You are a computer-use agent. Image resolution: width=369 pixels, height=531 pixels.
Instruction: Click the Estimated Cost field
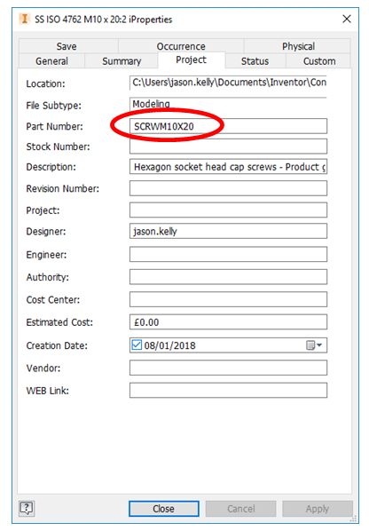point(228,321)
